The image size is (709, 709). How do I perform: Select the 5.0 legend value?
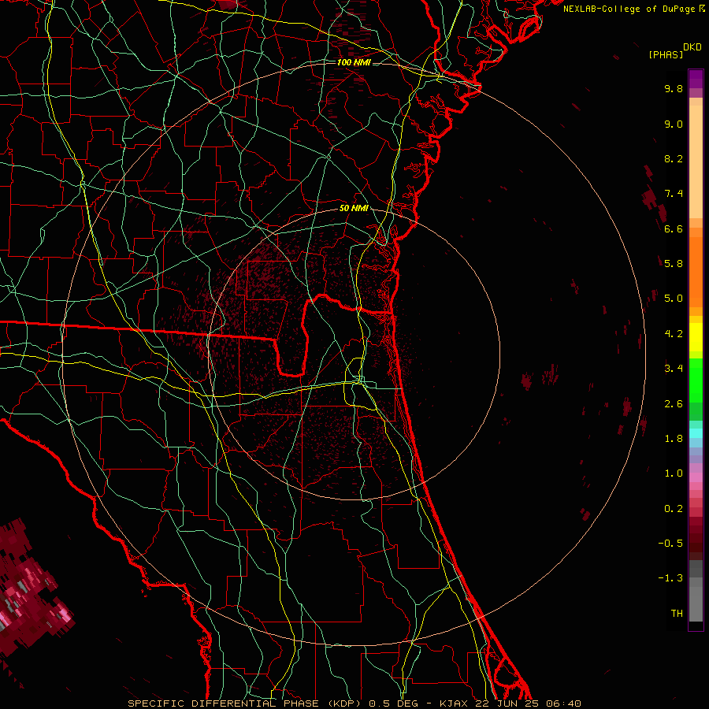(x=674, y=299)
